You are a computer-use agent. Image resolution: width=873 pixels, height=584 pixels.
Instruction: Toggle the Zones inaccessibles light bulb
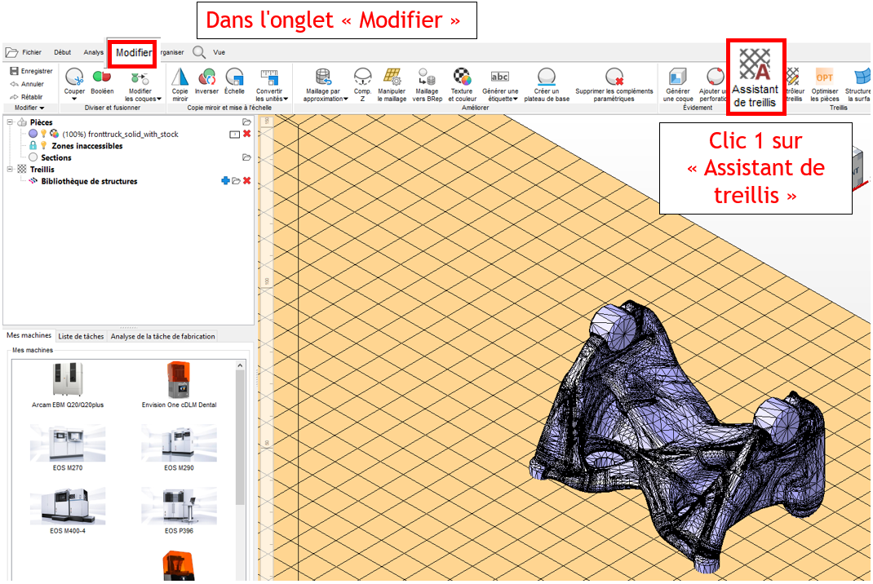click(43, 146)
